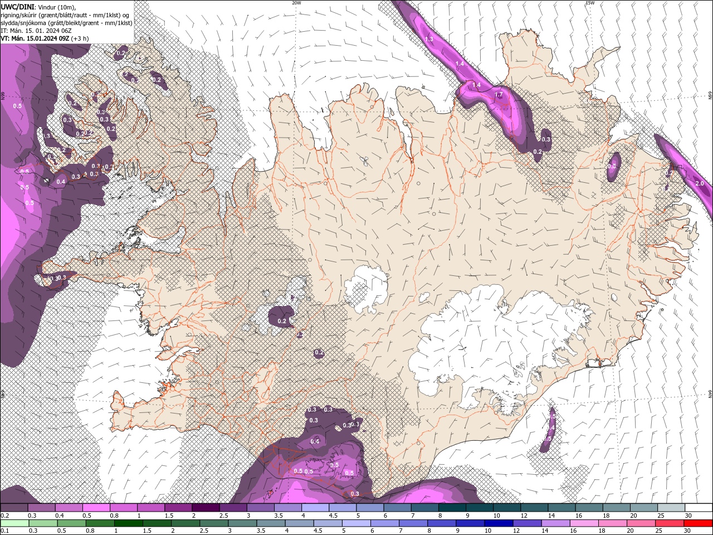Click the light pink 16 swatch in lower legend

coord(584,523)
